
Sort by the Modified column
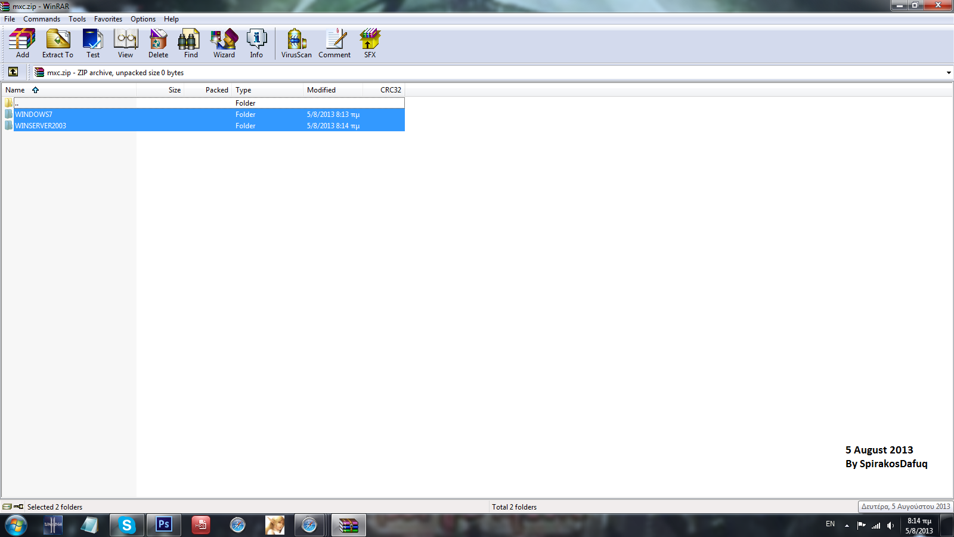tap(333, 90)
